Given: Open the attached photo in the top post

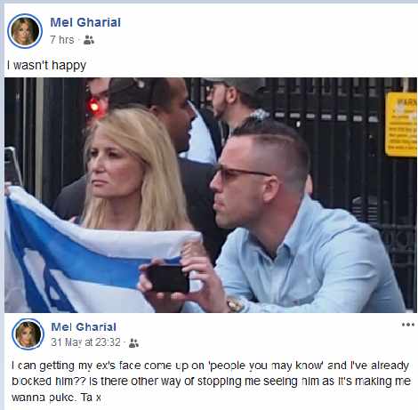Looking at the screenshot, I should 211,195.
